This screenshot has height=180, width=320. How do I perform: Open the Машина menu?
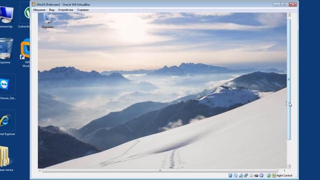(39, 10)
